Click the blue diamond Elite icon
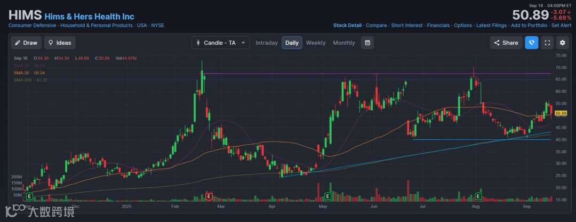576x222 pixels. click(x=532, y=43)
